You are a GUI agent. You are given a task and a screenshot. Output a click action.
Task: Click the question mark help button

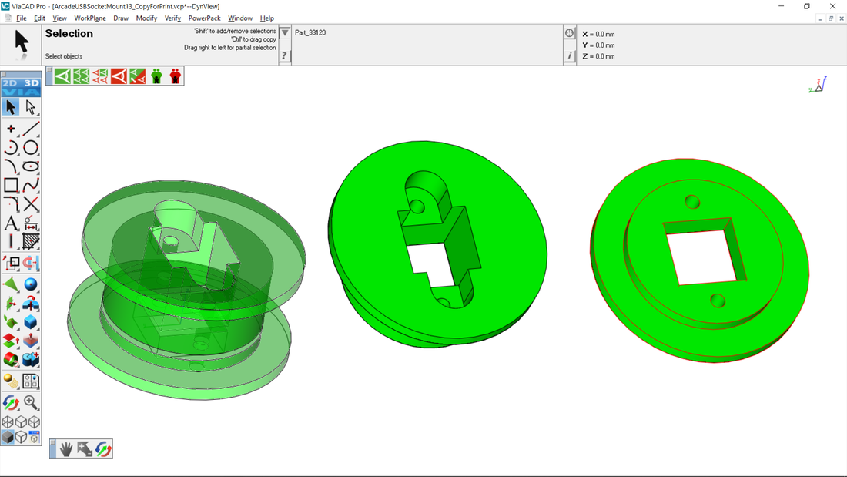tap(285, 55)
